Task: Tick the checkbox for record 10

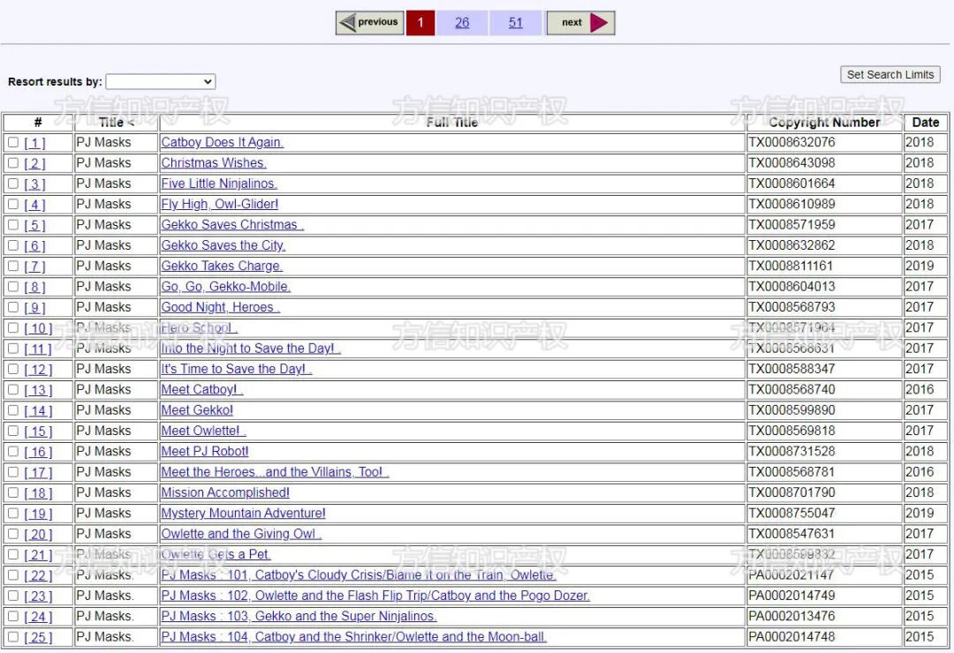Action: [12, 327]
